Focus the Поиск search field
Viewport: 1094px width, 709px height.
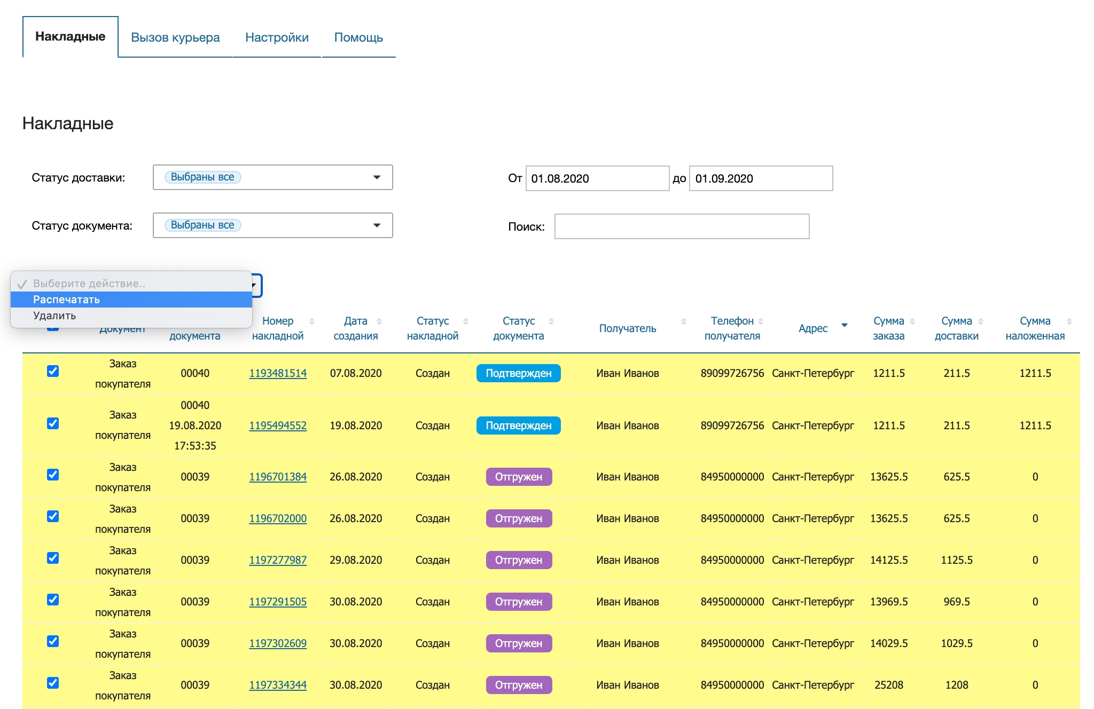click(682, 226)
